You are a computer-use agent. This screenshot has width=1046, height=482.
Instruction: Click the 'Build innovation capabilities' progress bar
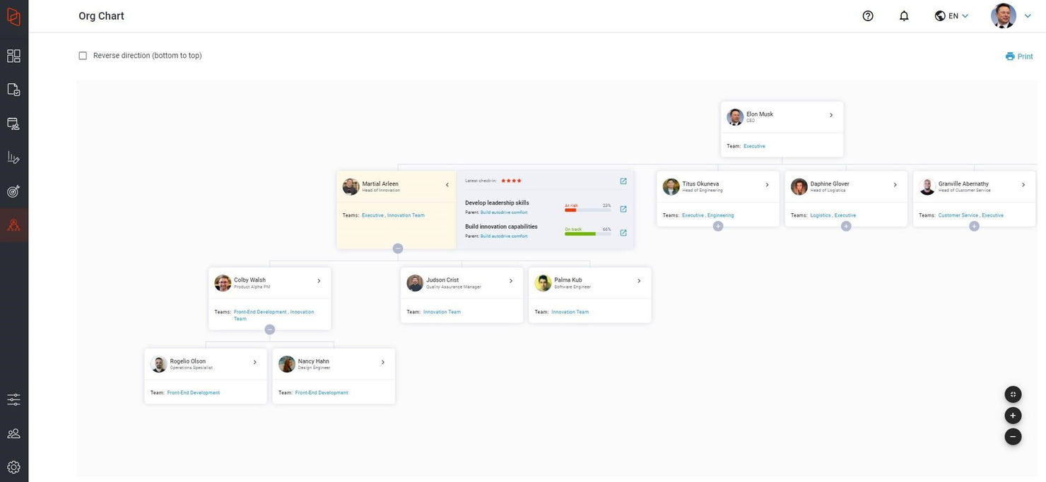(588, 233)
